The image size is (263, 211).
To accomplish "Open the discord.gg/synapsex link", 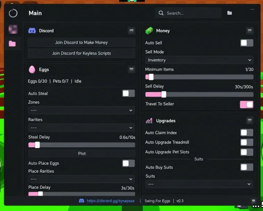I will pos(111,201).
